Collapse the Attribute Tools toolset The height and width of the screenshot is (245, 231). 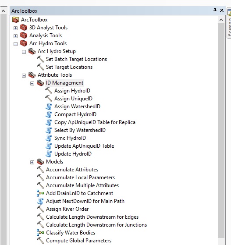(x=24, y=76)
